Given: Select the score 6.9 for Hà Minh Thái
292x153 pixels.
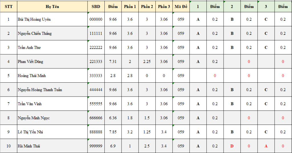Looking at the screenshot, I should point(113,146).
